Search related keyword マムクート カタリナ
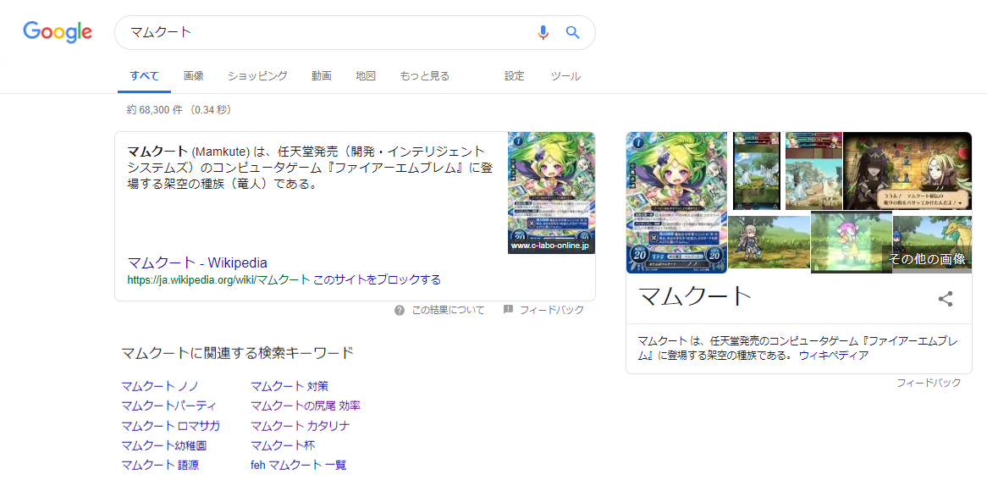The width and height of the screenshot is (987, 486). (301, 426)
